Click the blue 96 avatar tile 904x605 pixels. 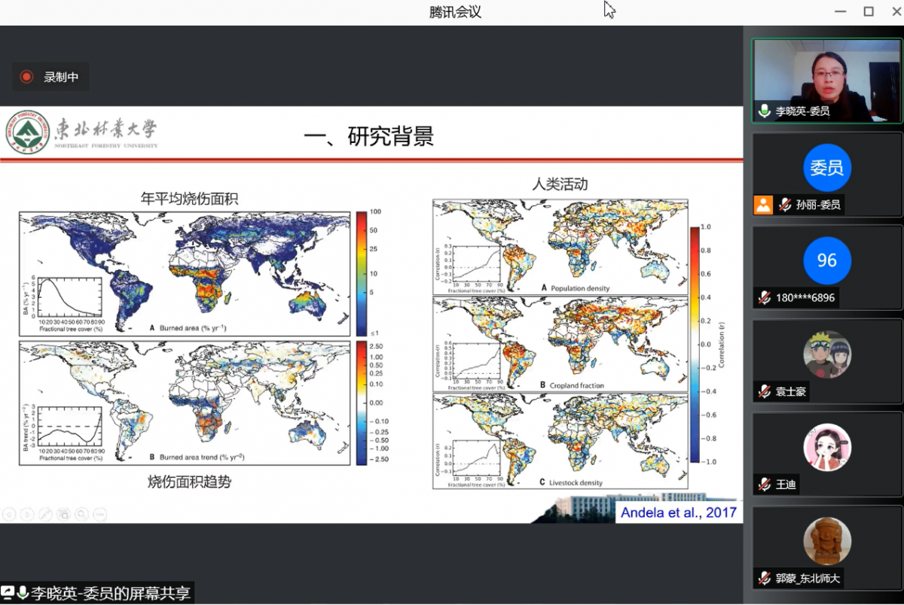pos(826,260)
